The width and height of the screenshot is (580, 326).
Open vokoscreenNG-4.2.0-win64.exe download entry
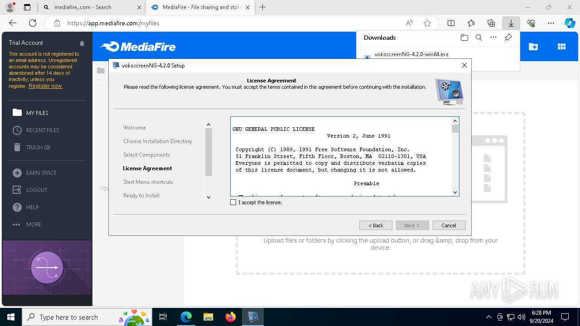coord(411,54)
